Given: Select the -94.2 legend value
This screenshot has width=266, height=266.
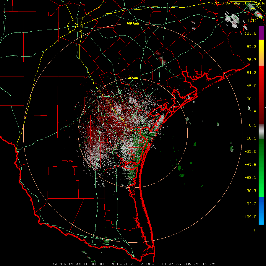Looking at the screenshot, I should [x=250, y=204].
